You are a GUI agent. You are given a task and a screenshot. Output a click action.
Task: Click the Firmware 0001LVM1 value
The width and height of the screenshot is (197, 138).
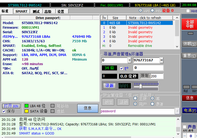[x=31, y=28]
